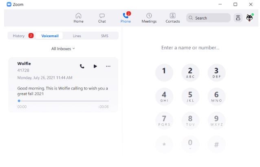The height and width of the screenshot is (167, 260).
Task: Call back Wolfie using the phone icon
Action: (82, 66)
